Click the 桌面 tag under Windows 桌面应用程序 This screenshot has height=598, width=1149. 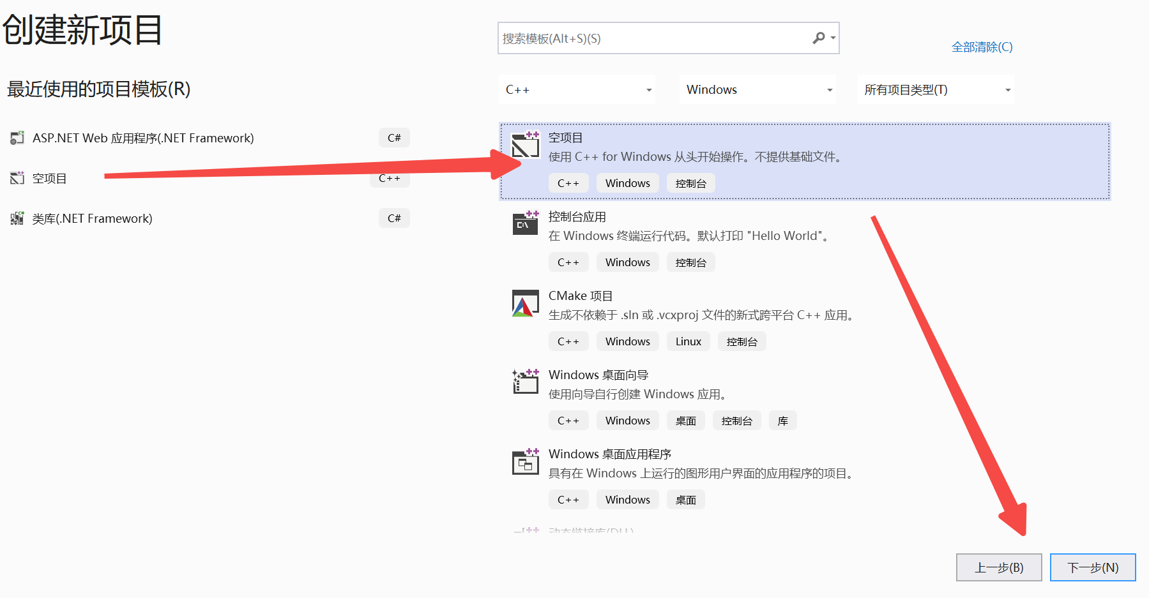pos(686,500)
